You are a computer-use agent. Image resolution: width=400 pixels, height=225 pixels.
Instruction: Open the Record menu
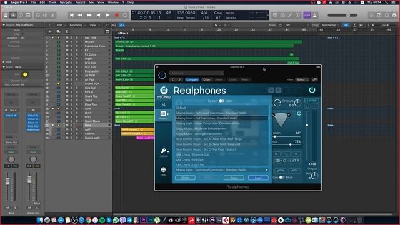click(80, 2)
